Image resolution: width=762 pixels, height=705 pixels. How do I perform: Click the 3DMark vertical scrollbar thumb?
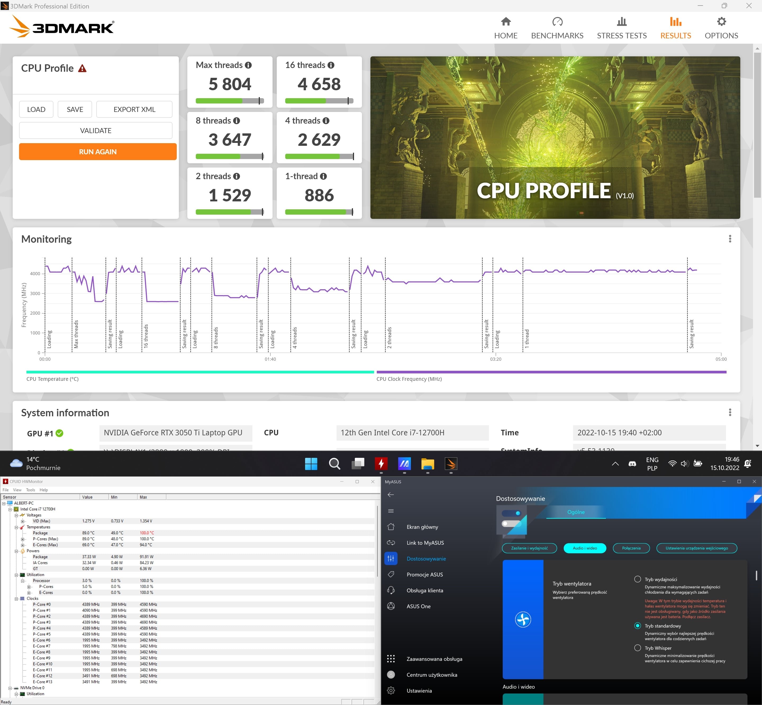pos(758,125)
